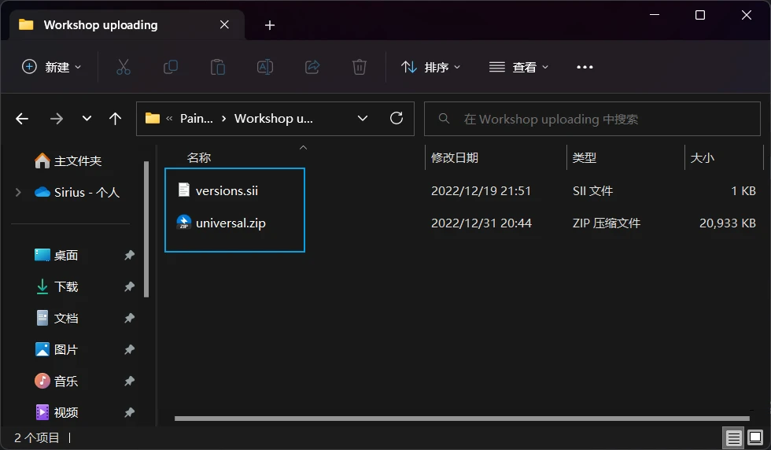Sort by 类型 column header
Image resolution: width=771 pixels, height=450 pixels.
click(x=584, y=158)
